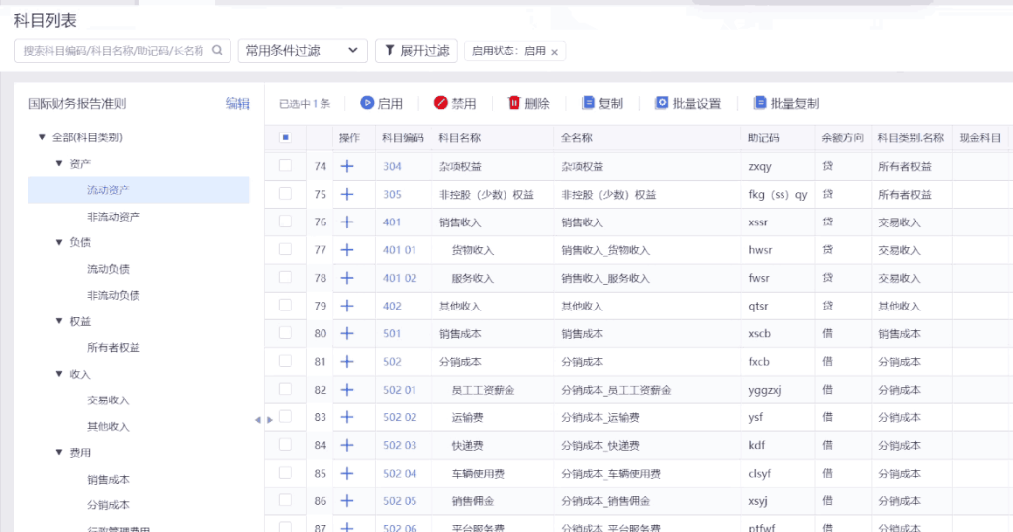This screenshot has width=1013, height=532.
Task: Click the 复制 copy toolbar button
Action: coord(602,103)
